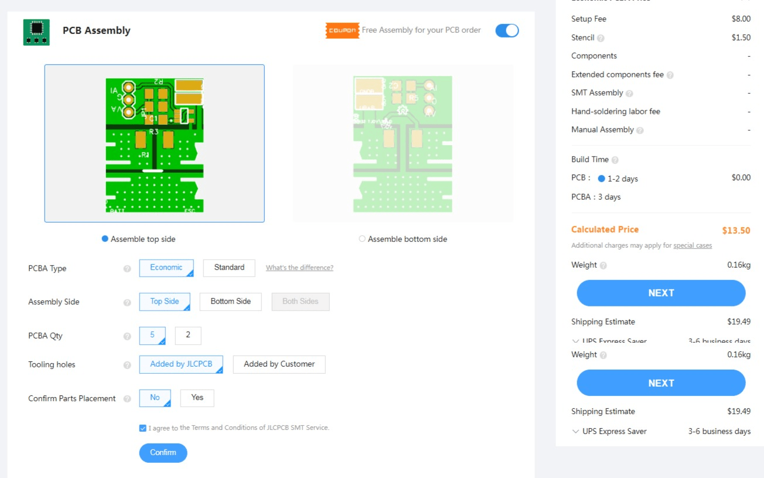Click the Build Time help icon
This screenshot has height=478, width=764.
(616, 159)
